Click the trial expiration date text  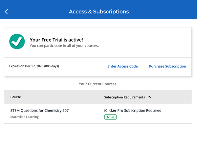[x=34, y=66]
